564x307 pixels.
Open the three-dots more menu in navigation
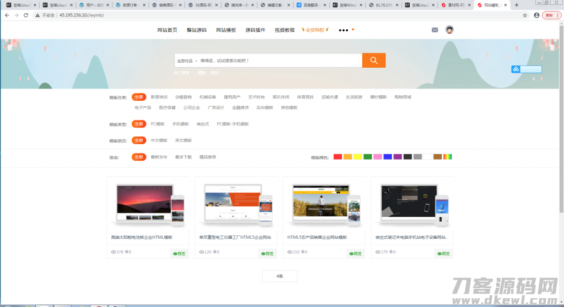coord(344,30)
